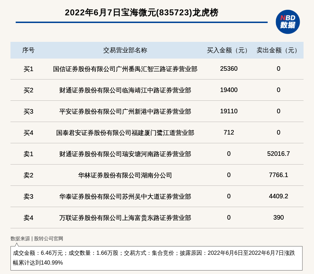Click 平安证券广州新港中路证券营业部 name
The image size is (314, 274).
tap(125, 112)
